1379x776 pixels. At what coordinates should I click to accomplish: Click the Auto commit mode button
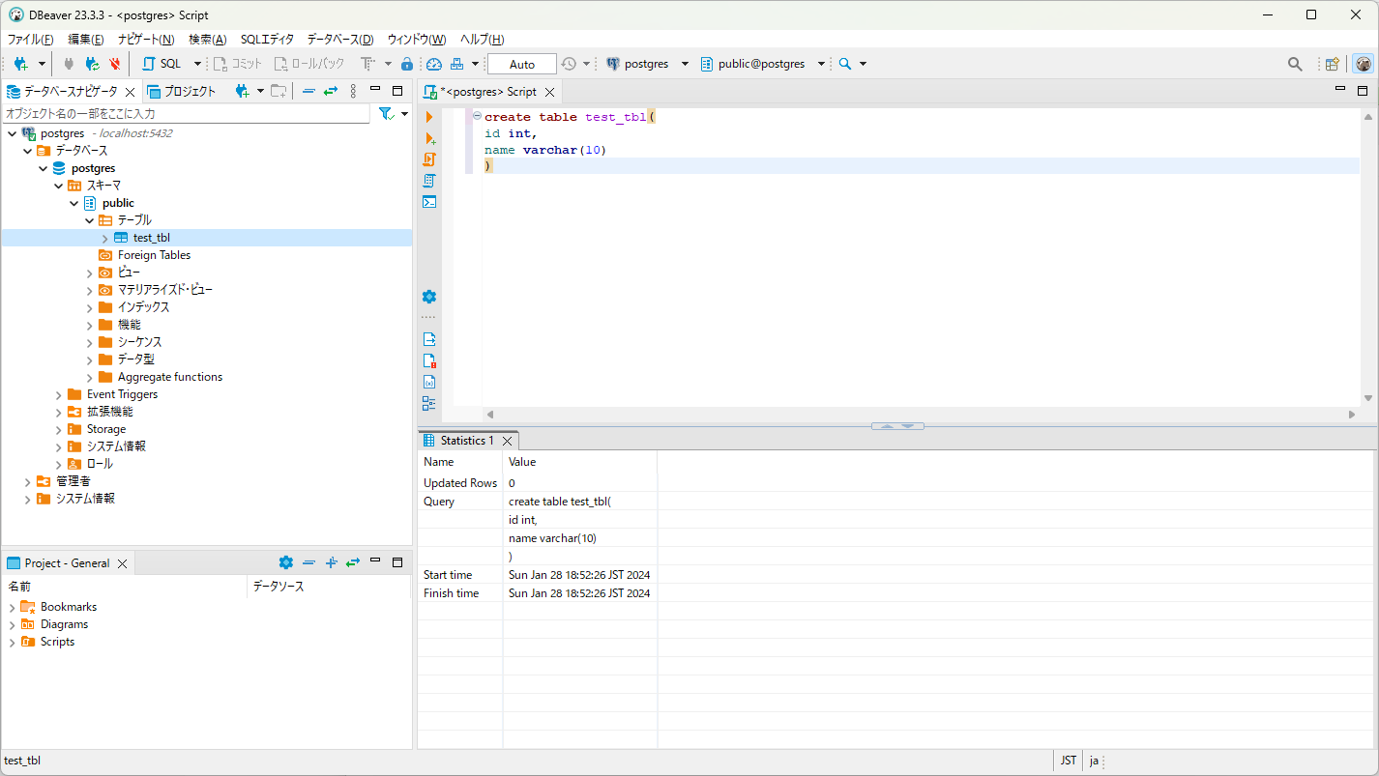pyautogui.click(x=521, y=63)
